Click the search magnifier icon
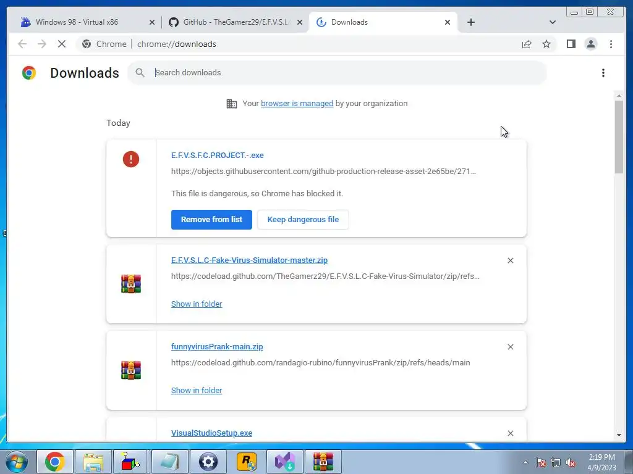 point(140,73)
